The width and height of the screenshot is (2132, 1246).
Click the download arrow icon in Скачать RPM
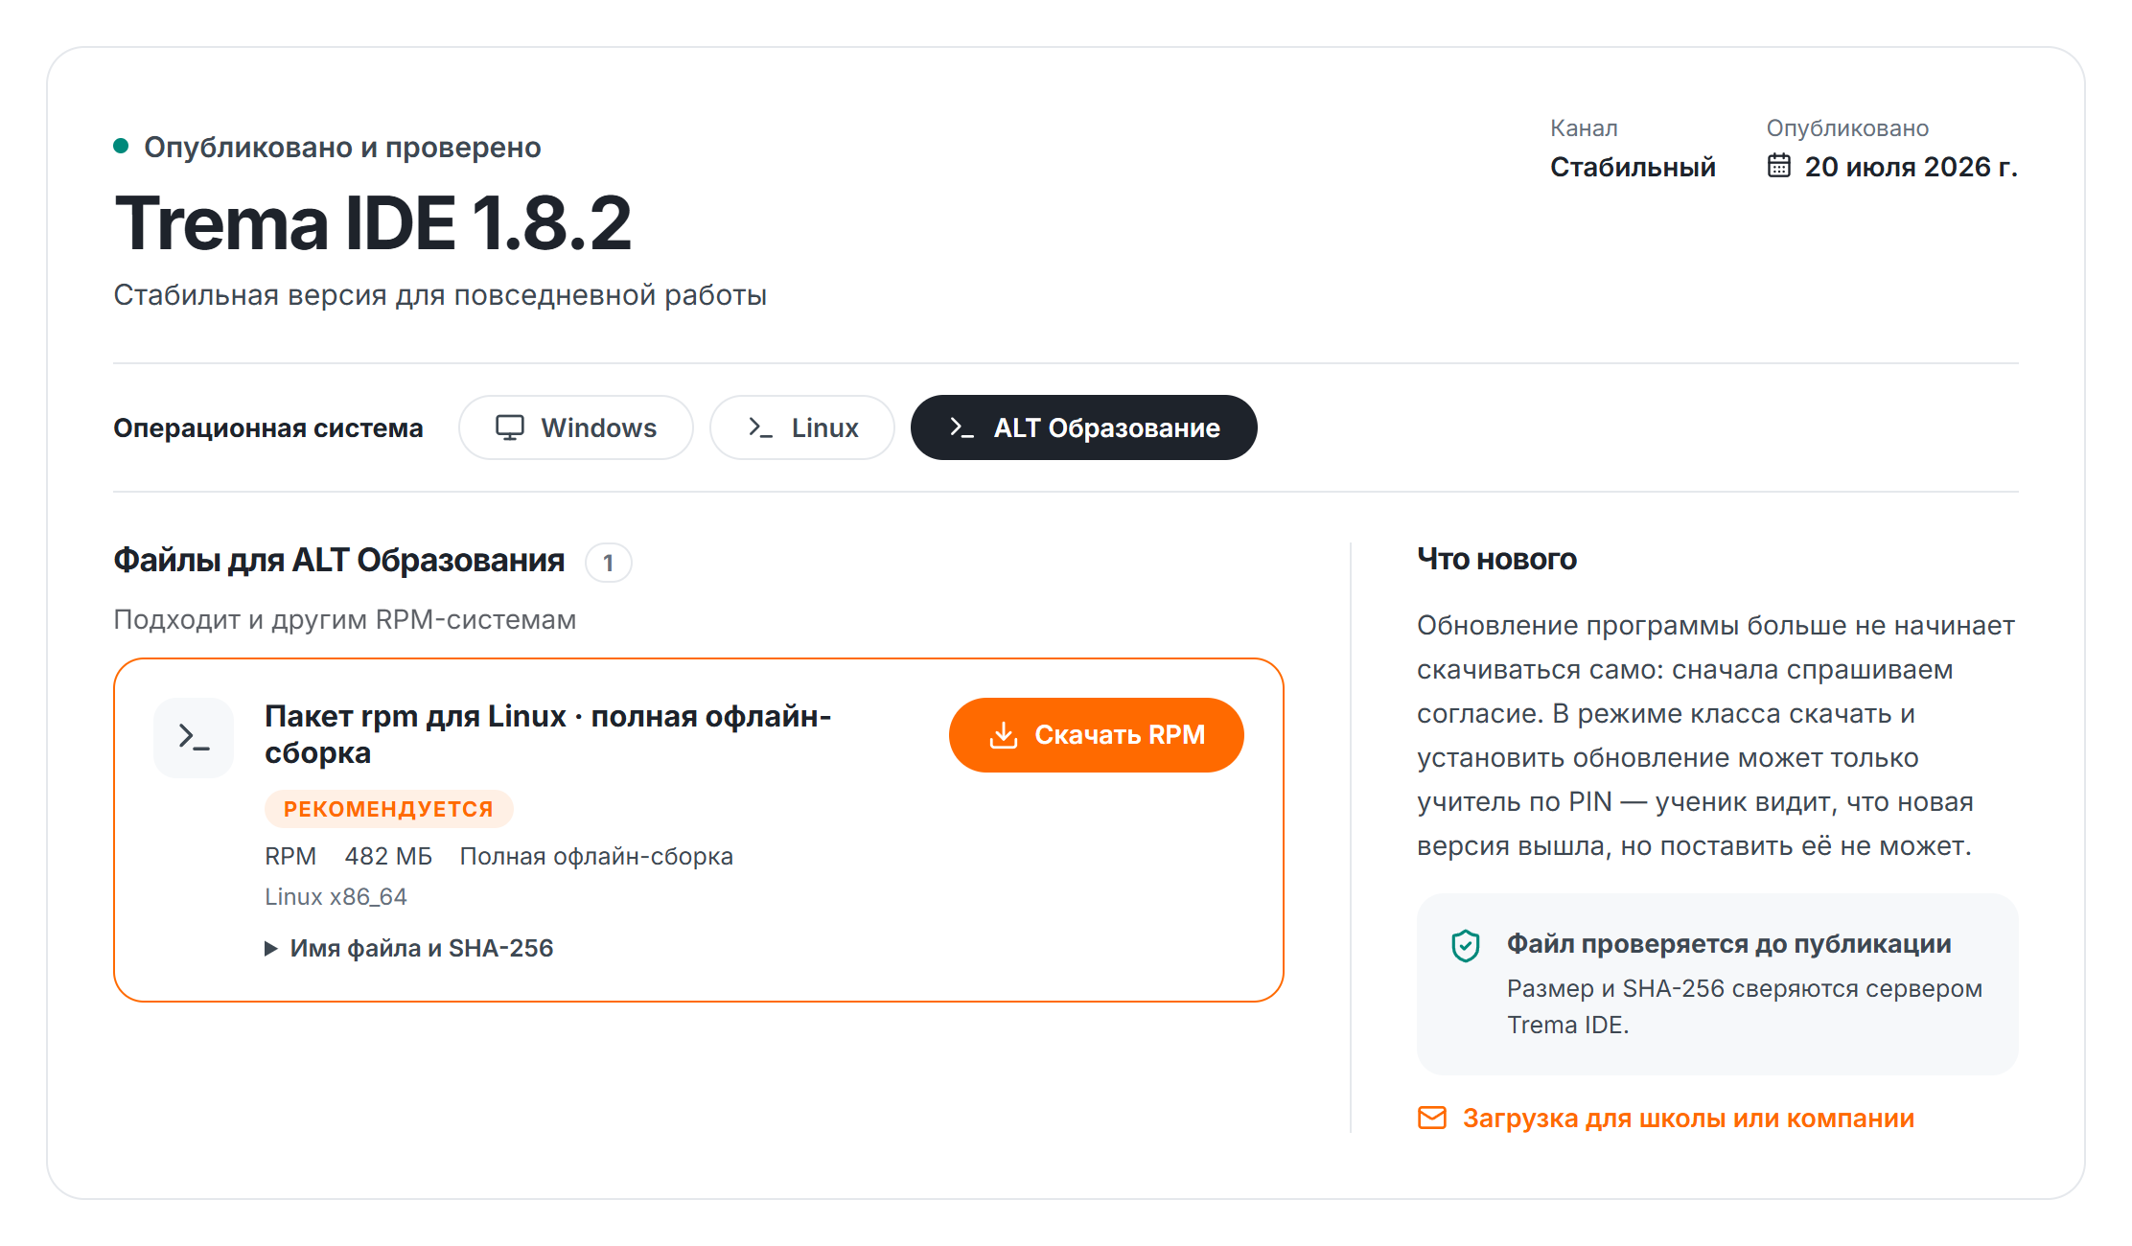(x=1004, y=735)
